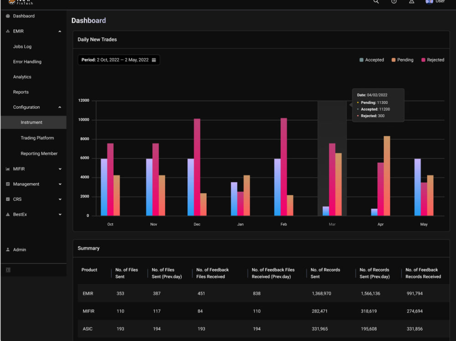Screen dimensions: 456x341
Task: Click the Mar x-axis label
Action: (x=332, y=224)
